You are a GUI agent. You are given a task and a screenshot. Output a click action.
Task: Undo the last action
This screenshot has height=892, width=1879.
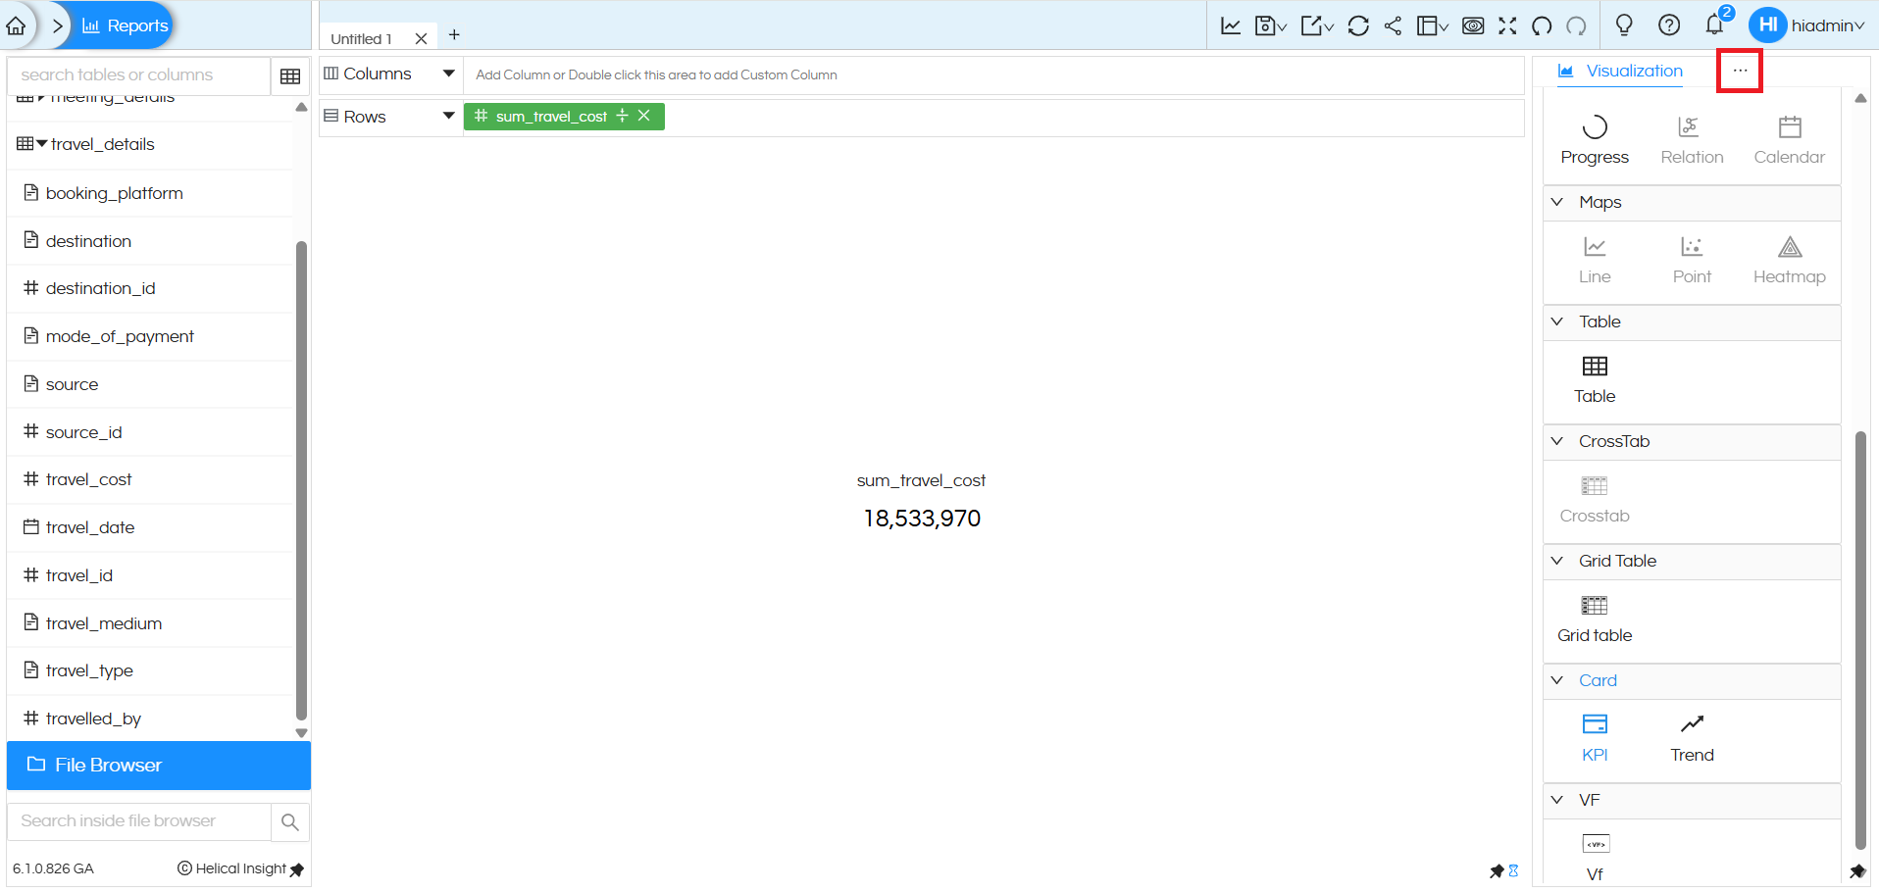[x=1541, y=25]
